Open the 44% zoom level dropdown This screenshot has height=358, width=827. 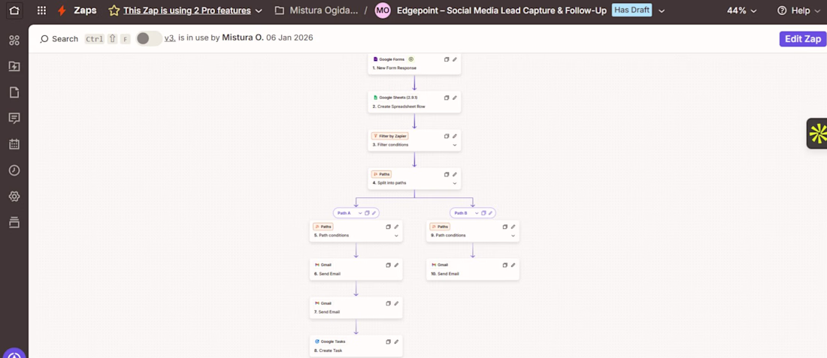click(x=742, y=11)
